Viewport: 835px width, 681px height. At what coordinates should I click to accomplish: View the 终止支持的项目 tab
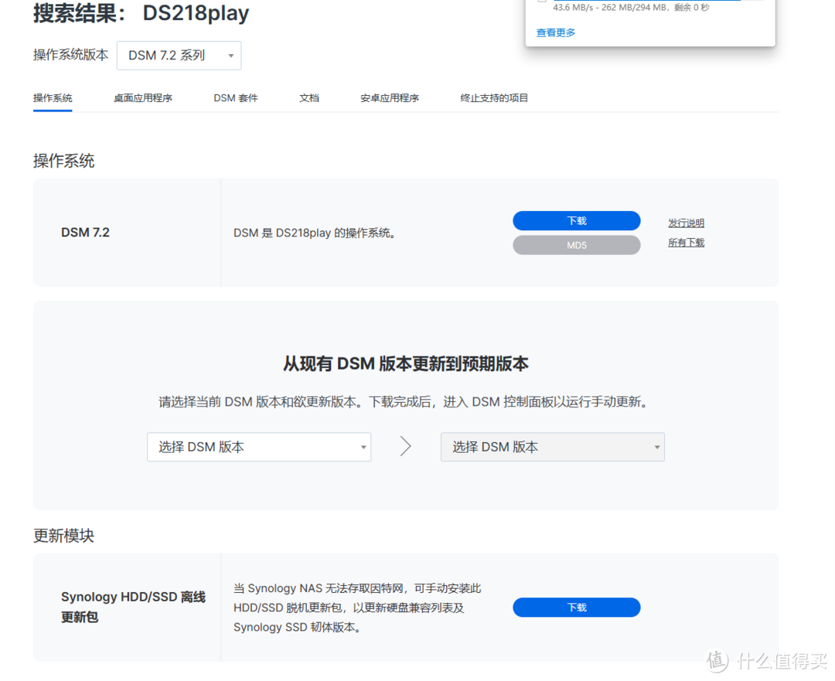point(494,98)
